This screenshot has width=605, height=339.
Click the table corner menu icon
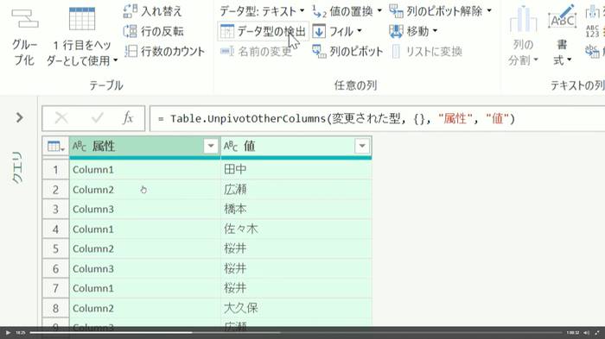55,147
